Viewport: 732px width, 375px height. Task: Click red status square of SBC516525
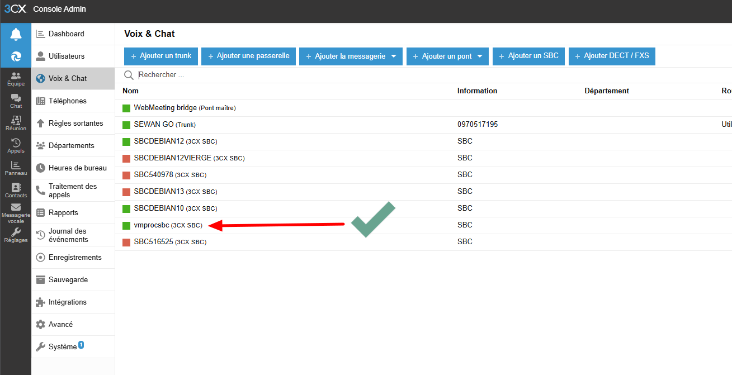click(x=126, y=242)
